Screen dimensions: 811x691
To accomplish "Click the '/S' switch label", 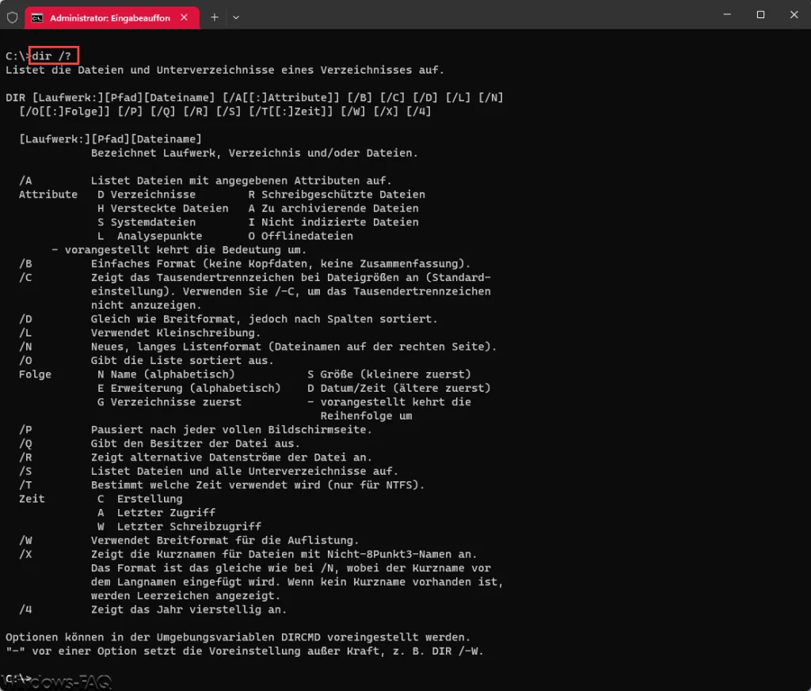I will 25,471.
